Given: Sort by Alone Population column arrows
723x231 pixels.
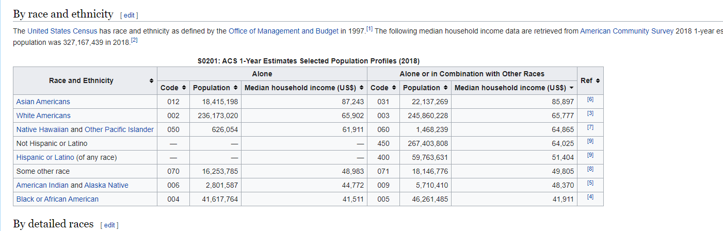Looking at the screenshot, I should [x=235, y=88].
